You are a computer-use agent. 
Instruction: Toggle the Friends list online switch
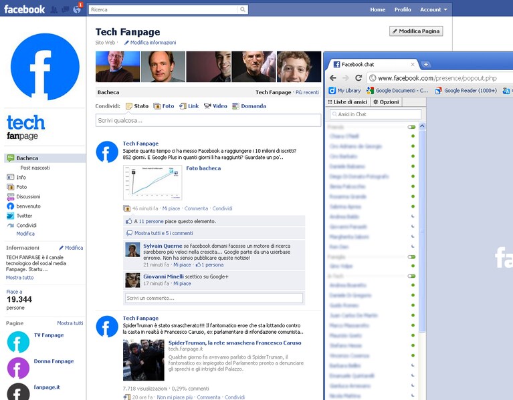tap(411, 127)
